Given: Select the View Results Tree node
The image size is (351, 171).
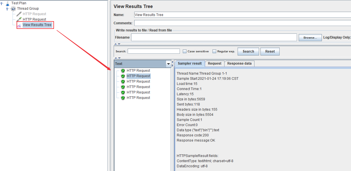Looking at the screenshot, I should 37,25.
